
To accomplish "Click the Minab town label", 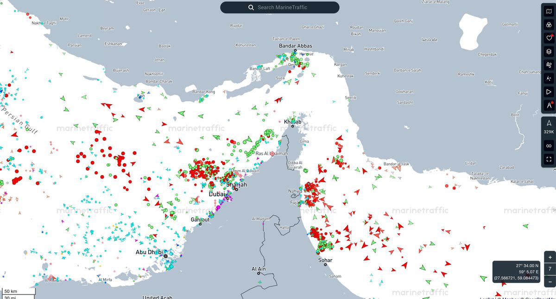I will [x=348, y=50].
